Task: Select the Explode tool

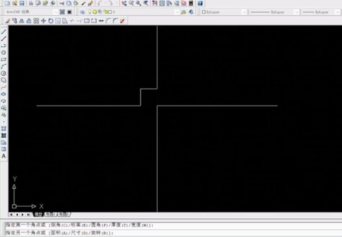Action: 122,21
